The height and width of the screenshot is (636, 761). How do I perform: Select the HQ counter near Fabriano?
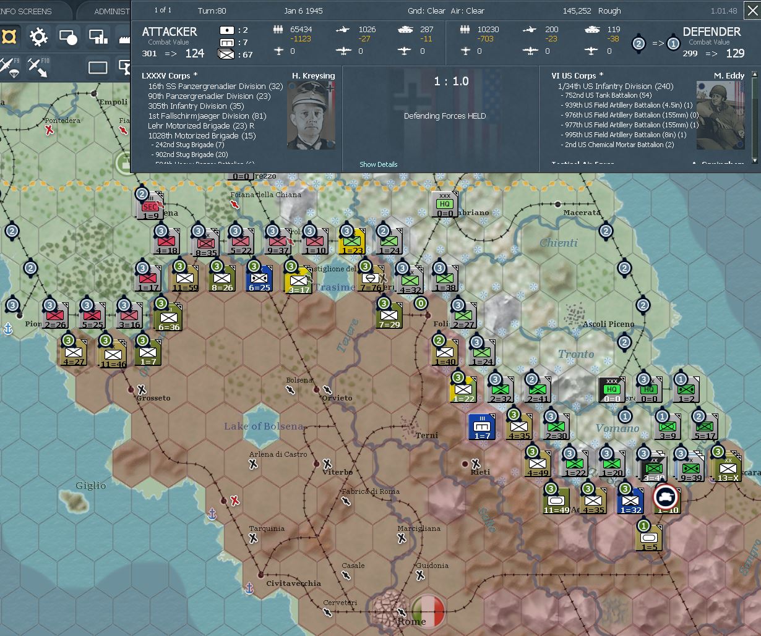[x=444, y=205]
